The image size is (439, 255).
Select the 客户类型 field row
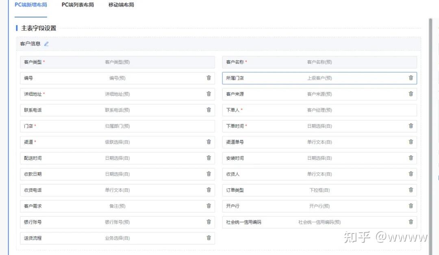coord(117,62)
